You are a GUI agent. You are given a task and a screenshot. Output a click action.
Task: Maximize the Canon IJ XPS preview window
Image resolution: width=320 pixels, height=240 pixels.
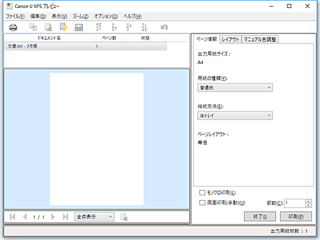tap(289, 6)
